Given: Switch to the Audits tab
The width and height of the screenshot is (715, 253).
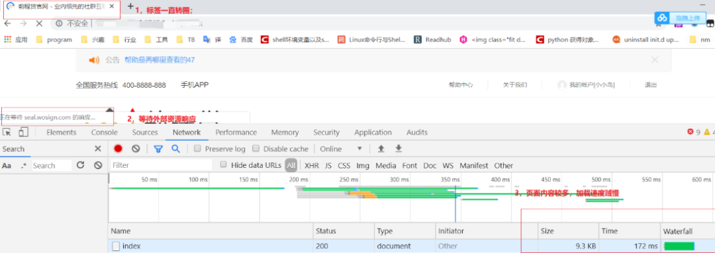Looking at the screenshot, I should click(x=417, y=132).
